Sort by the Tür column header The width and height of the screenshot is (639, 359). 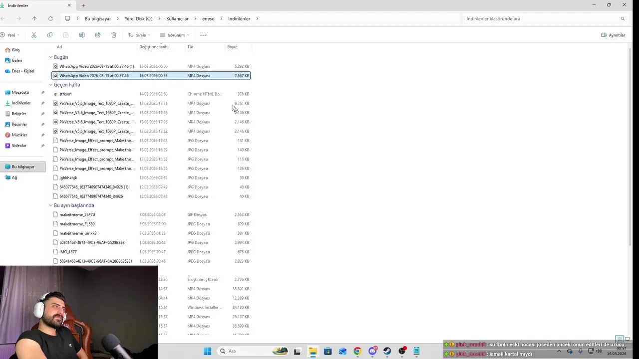pos(190,47)
